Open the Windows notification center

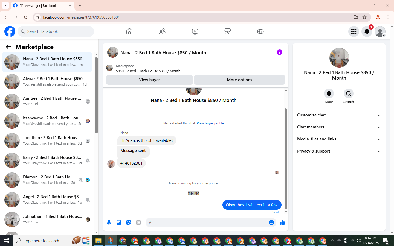click(386, 241)
